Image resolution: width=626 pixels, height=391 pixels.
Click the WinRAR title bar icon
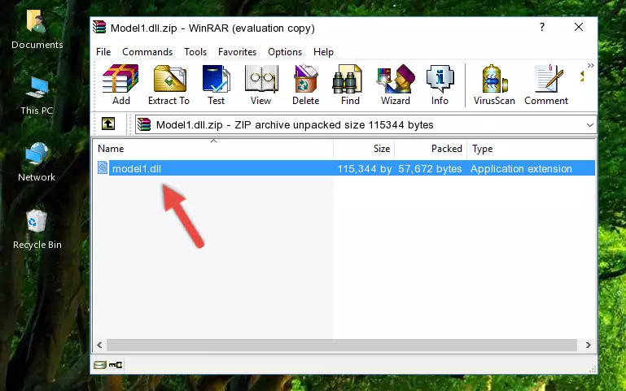[x=99, y=27]
